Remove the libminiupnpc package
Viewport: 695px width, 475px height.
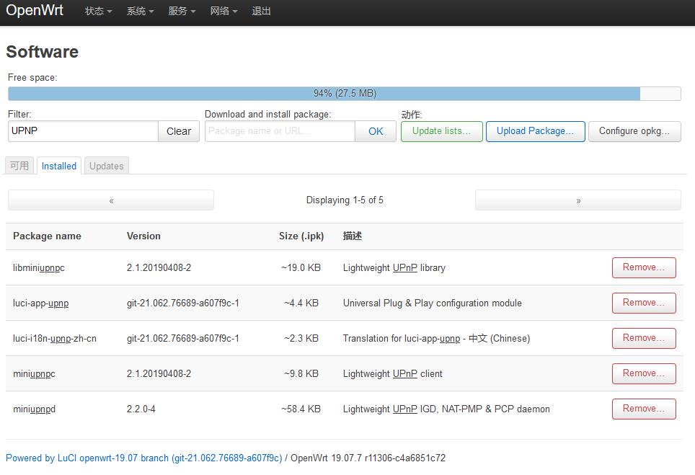pos(644,267)
